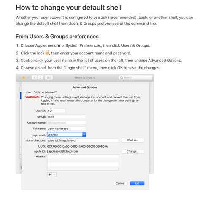200x198 pixels.
Task: Click the Group field containing staff
Action: [x=67, y=117]
